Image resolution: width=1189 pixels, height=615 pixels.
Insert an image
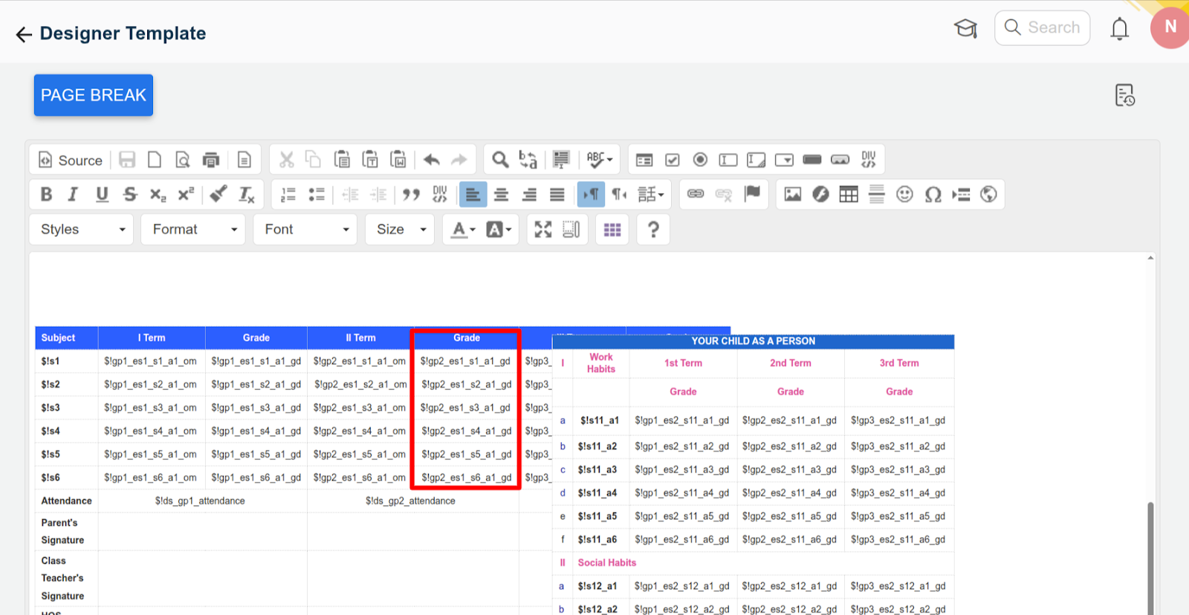793,195
